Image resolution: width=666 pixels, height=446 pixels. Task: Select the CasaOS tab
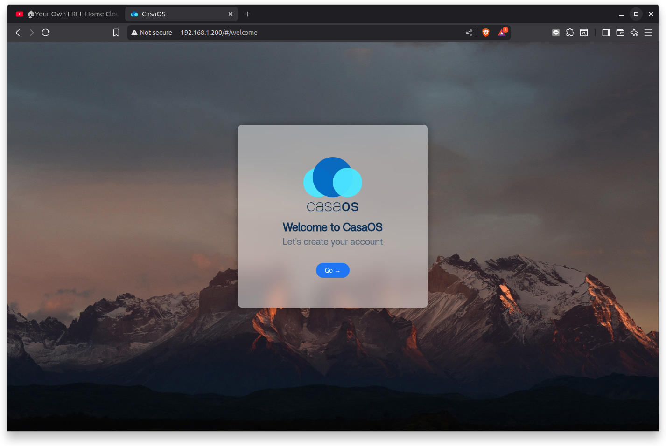(x=182, y=14)
